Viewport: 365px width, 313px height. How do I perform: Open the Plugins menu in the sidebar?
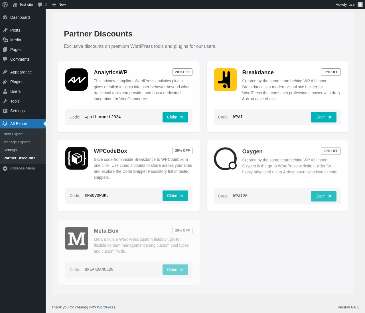coord(17,82)
